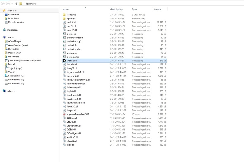Click the zlib1.dll file icon
Screen dimensions: 244x162
pyautogui.click(x=64, y=145)
